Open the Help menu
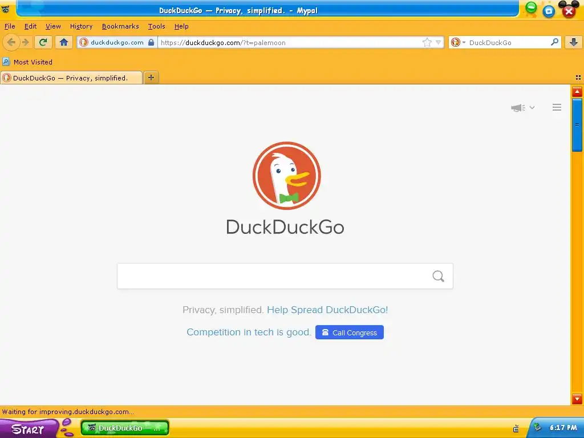 point(181,26)
